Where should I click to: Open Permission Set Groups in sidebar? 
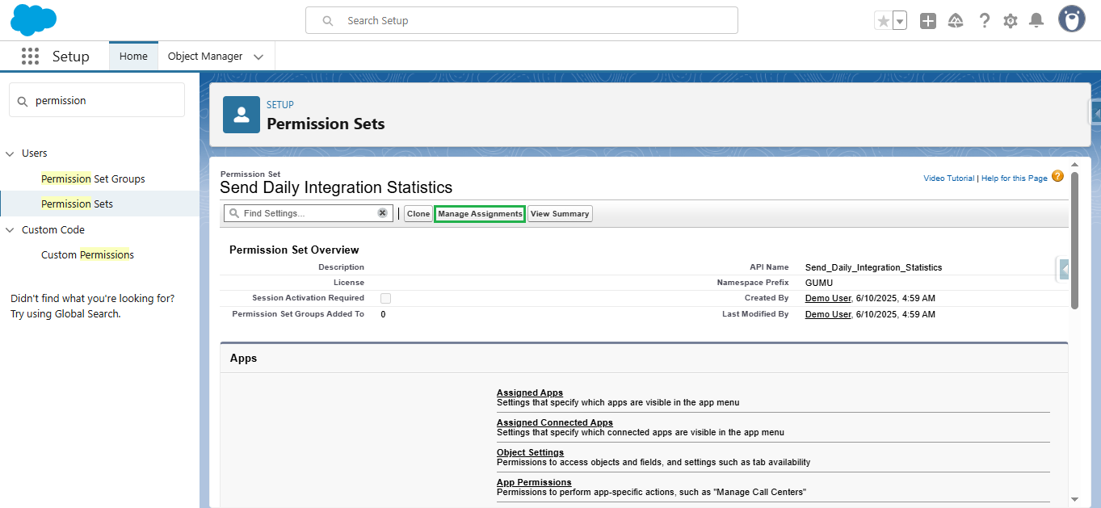[x=93, y=178]
